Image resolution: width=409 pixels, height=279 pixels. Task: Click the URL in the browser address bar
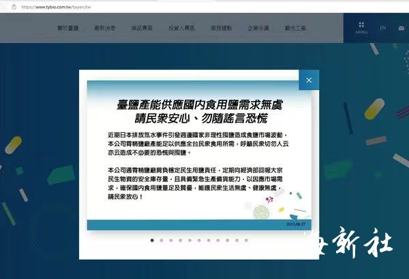pyautogui.click(x=56, y=7)
